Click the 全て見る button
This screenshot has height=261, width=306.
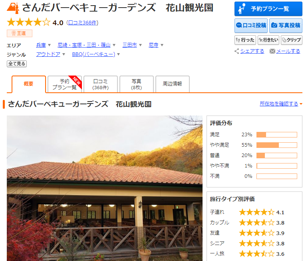point(17,64)
